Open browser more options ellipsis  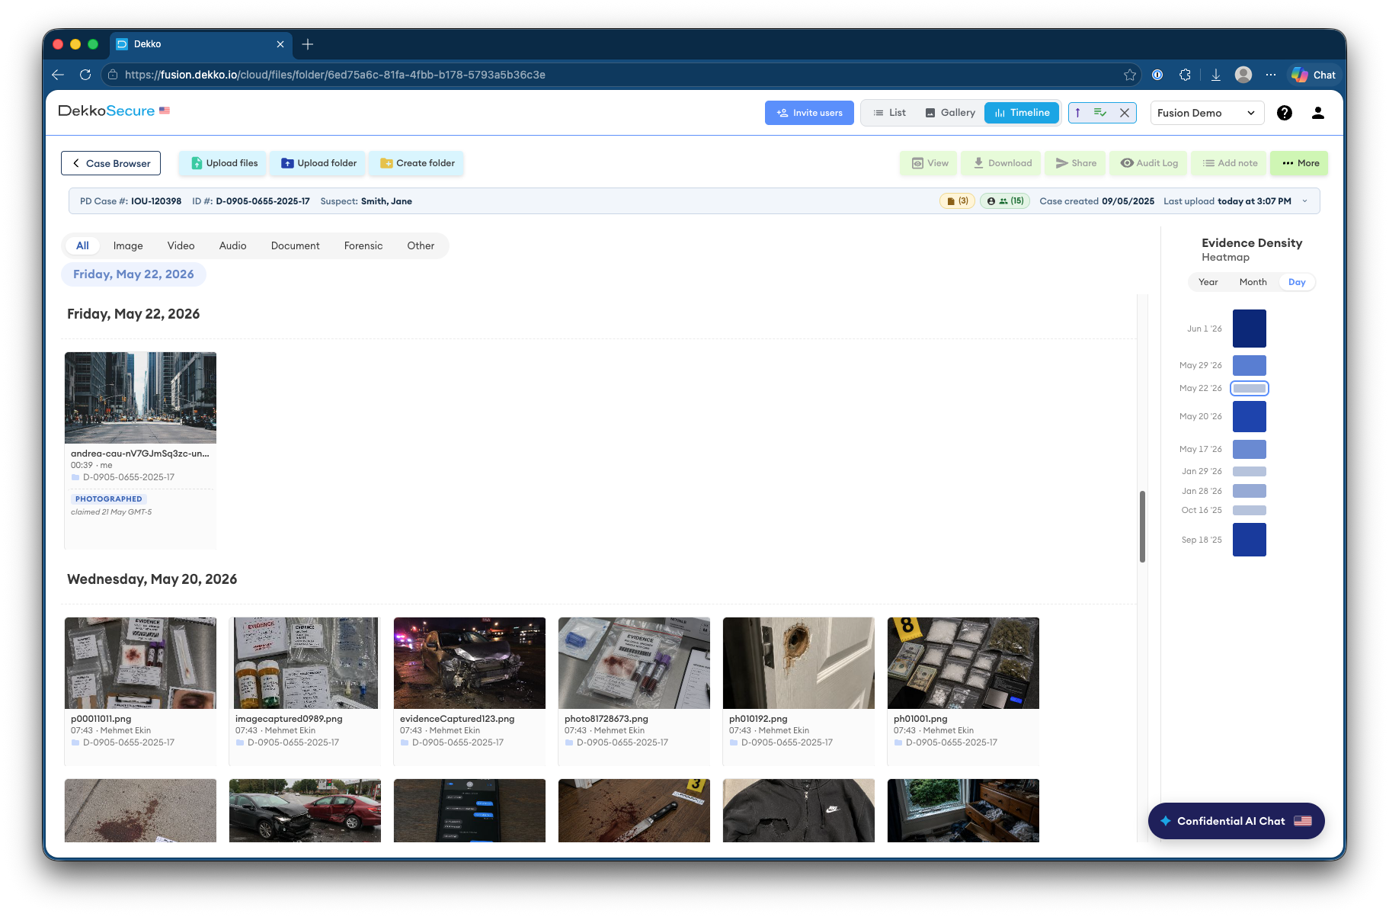[x=1271, y=75]
